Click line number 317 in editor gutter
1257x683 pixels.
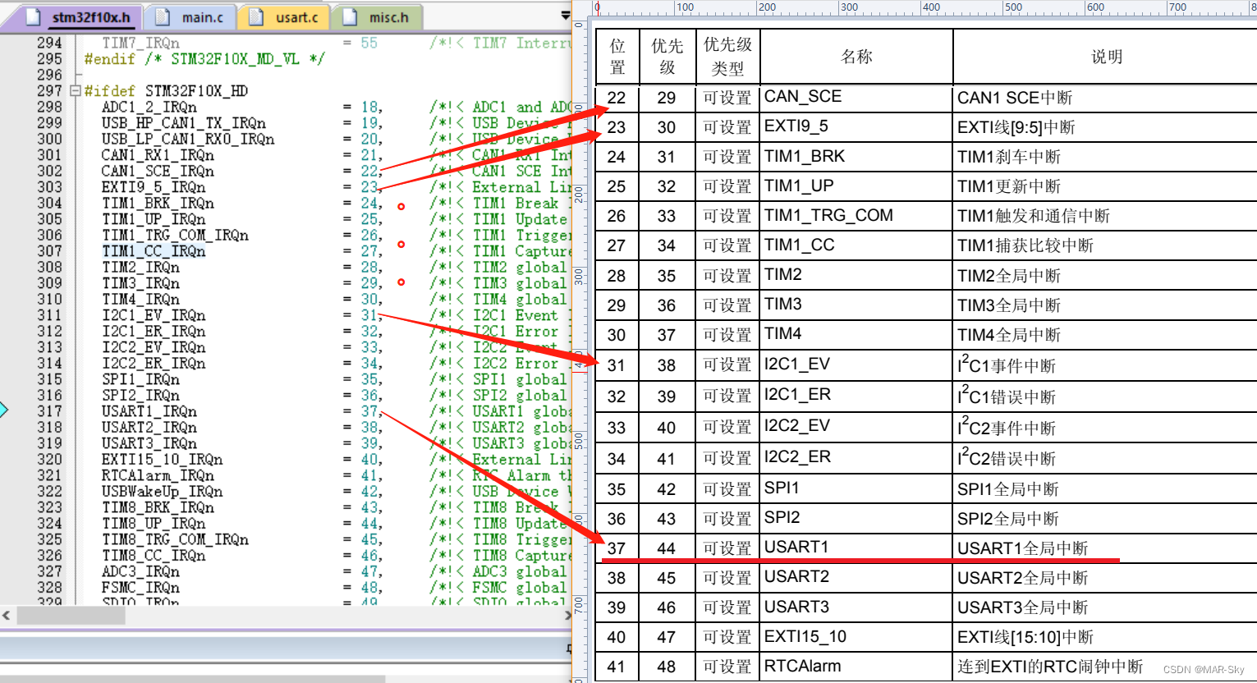tap(49, 411)
